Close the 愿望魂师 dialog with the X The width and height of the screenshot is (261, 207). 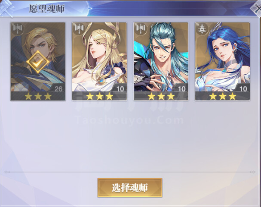(257, 9)
